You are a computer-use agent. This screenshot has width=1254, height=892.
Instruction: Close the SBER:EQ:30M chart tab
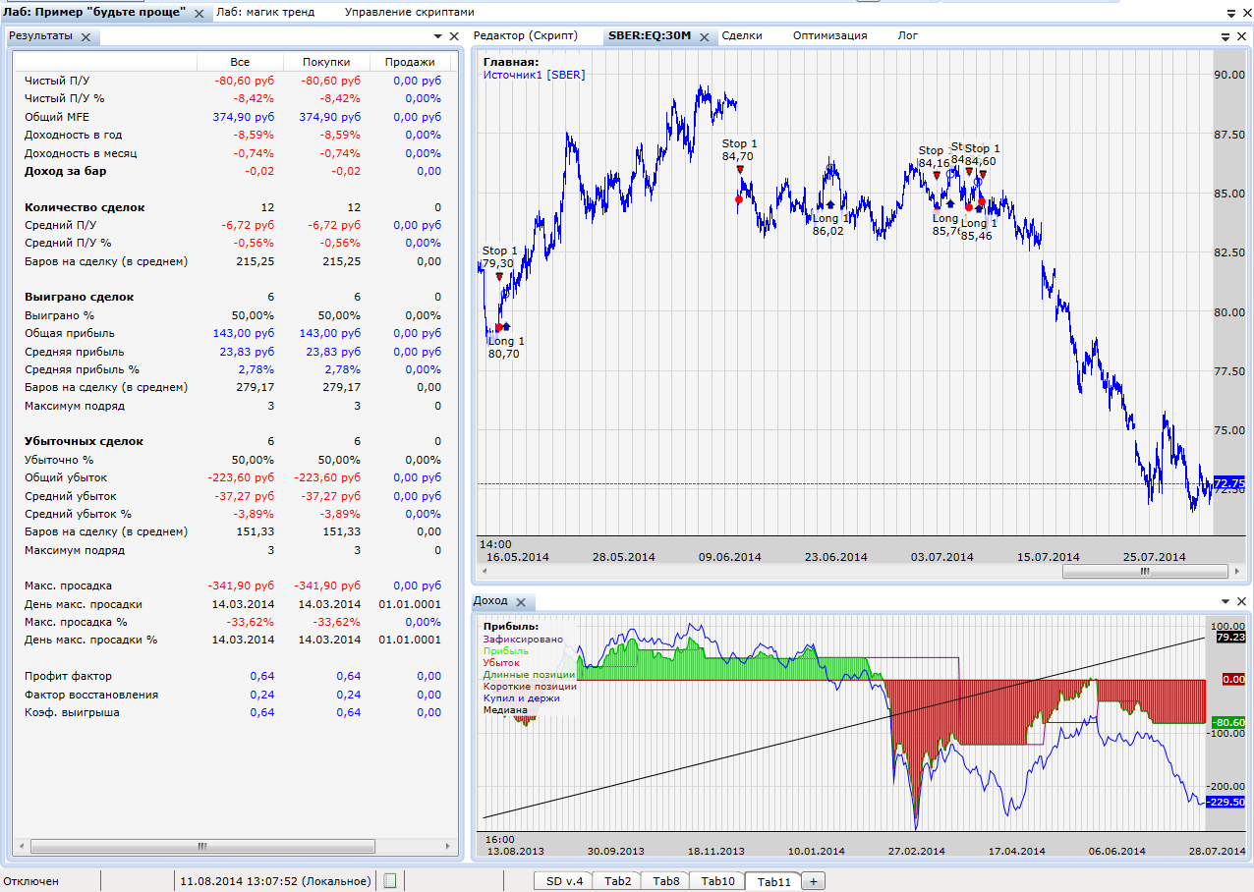coord(704,36)
